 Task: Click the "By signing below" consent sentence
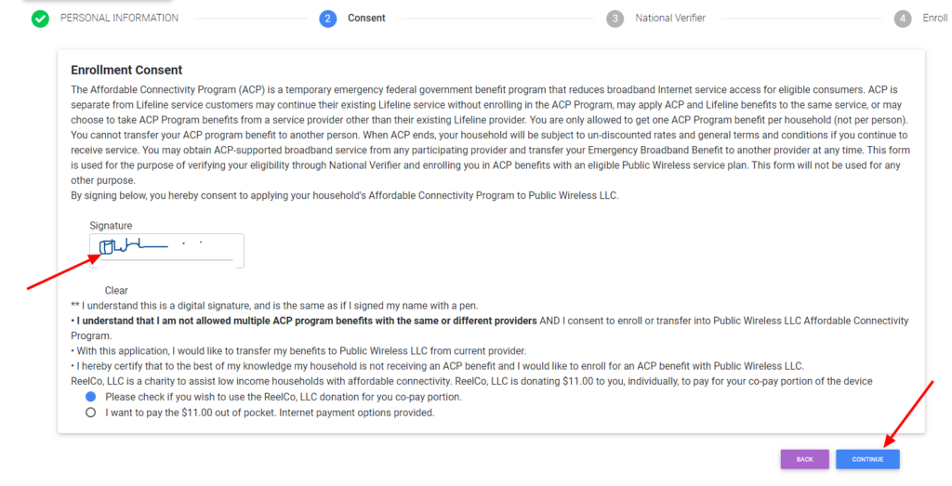tap(344, 195)
